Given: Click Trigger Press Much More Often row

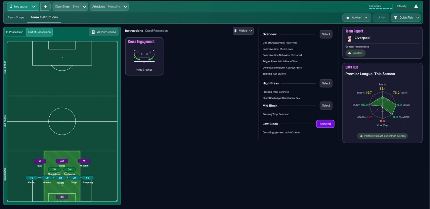Looking at the screenshot, I should (280, 61).
